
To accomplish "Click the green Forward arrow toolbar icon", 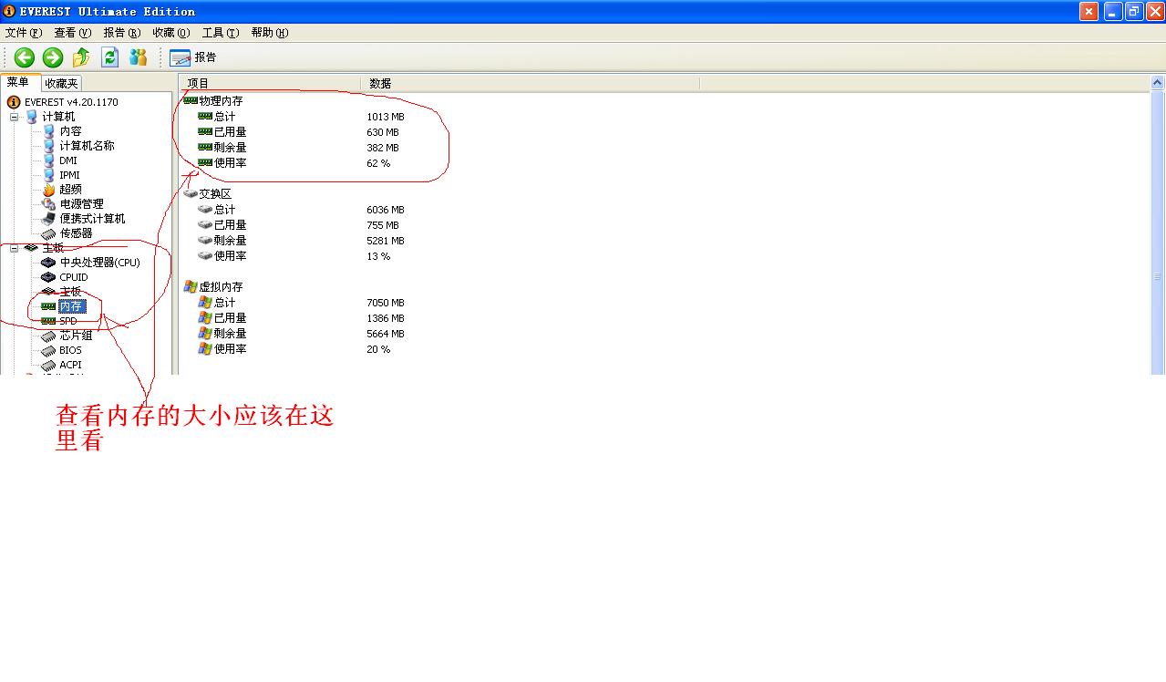I will click(53, 57).
